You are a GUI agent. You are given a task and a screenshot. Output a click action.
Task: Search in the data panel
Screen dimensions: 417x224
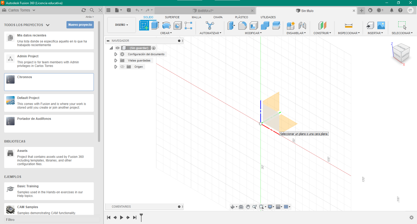(92, 10)
